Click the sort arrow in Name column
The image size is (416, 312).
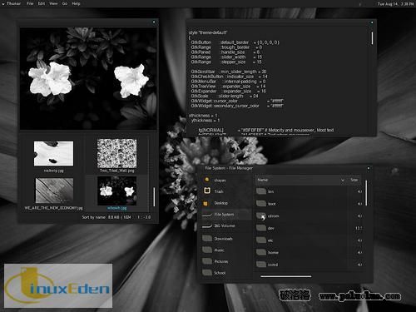(343, 181)
